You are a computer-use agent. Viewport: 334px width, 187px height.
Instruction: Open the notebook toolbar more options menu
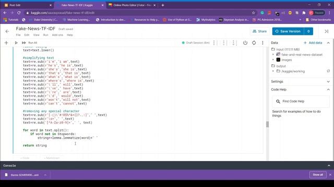coord(263,43)
